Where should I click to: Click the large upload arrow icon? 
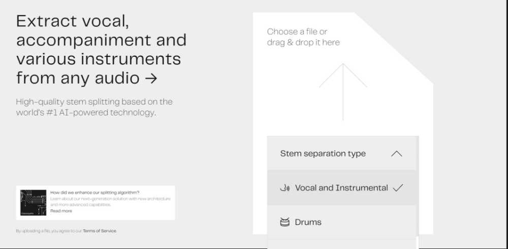click(343, 91)
